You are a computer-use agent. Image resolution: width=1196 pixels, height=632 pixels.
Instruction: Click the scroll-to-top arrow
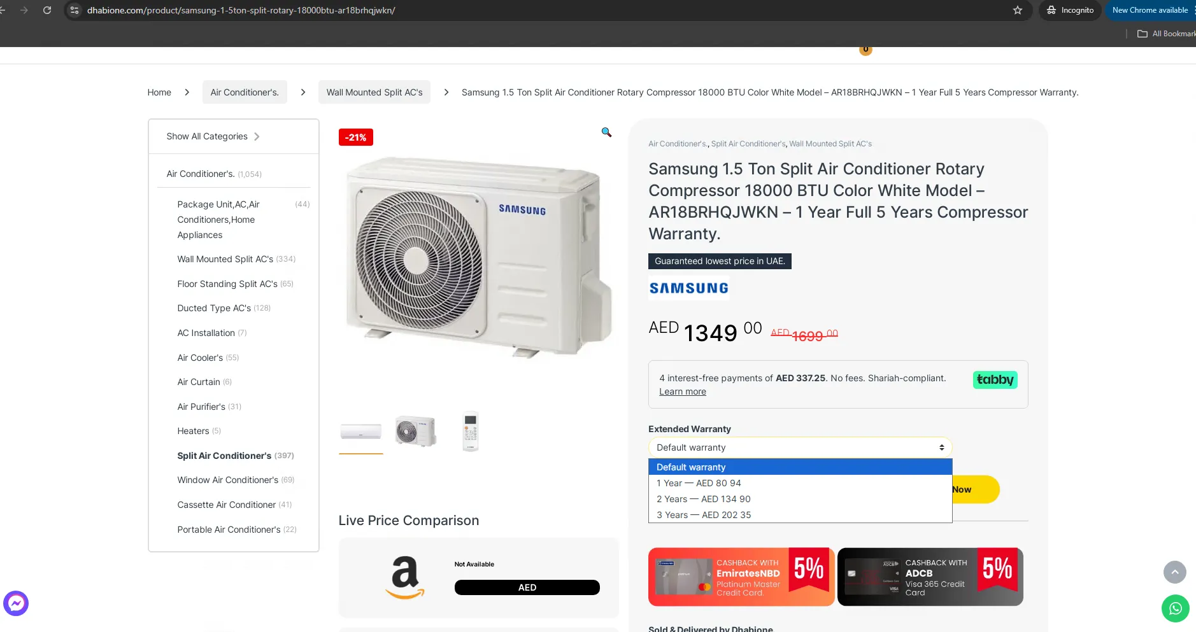[1175, 572]
